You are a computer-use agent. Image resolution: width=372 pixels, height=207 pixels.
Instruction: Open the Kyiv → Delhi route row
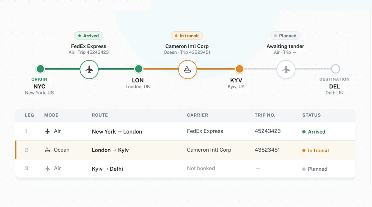pyautogui.click(x=185, y=169)
